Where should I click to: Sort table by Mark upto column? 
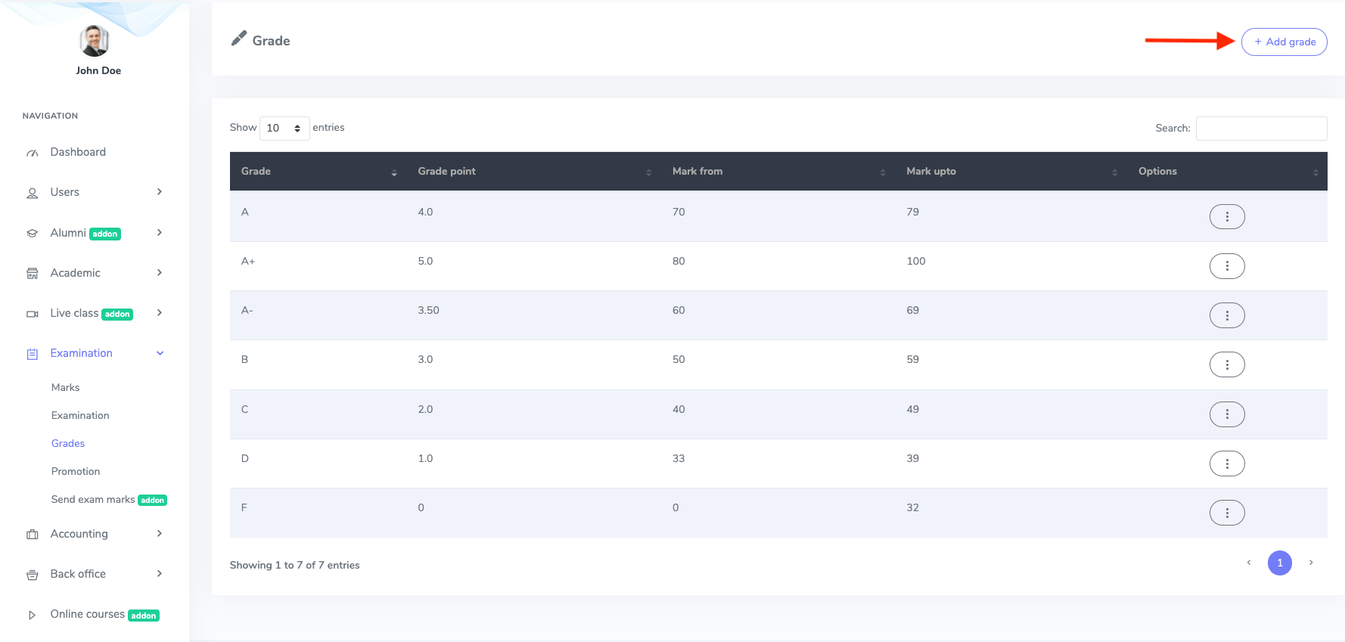coord(1010,172)
